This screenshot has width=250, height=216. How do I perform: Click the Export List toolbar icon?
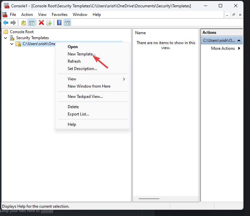49,23
